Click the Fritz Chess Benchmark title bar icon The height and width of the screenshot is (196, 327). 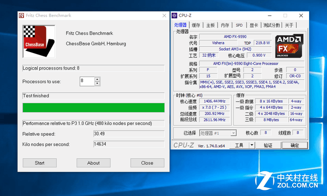(21, 16)
